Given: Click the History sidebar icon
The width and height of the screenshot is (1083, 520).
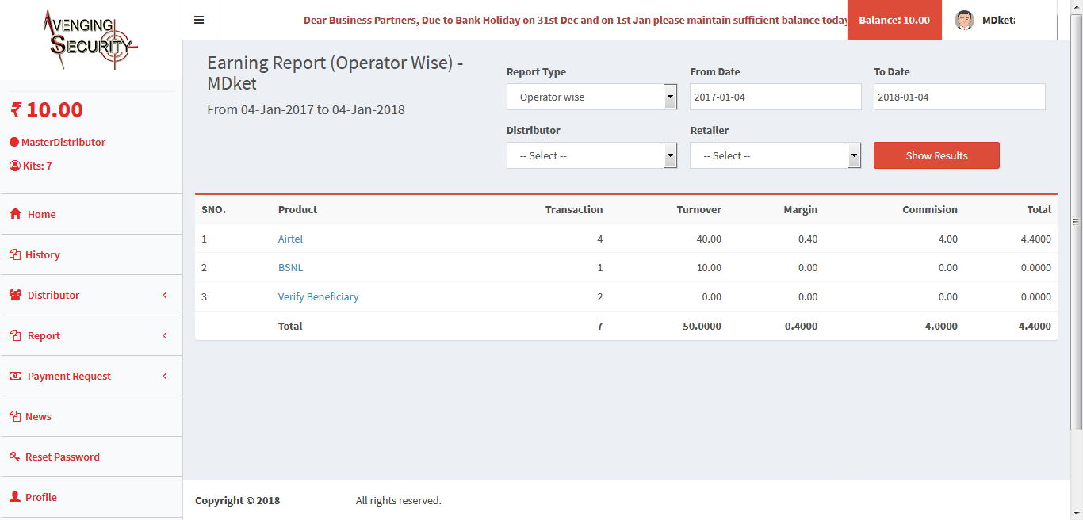Looking at the screenshot, I should (14, 254).
